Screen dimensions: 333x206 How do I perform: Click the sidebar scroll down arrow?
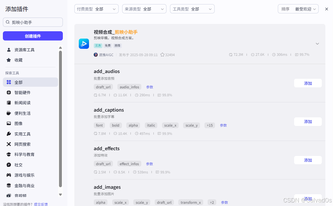[x=60, y=195]
